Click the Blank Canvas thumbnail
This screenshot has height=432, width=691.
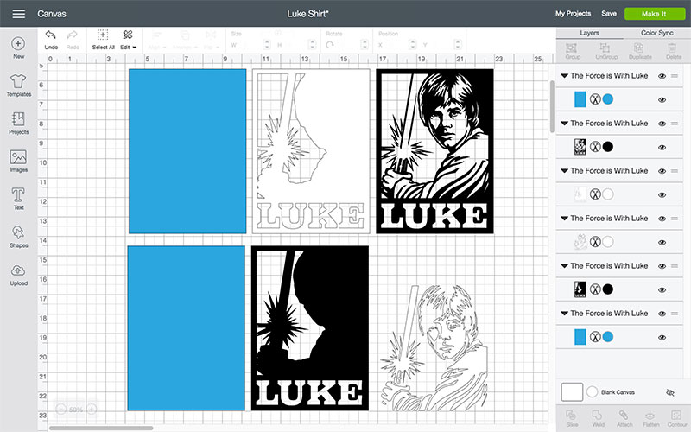click(572, 392)
